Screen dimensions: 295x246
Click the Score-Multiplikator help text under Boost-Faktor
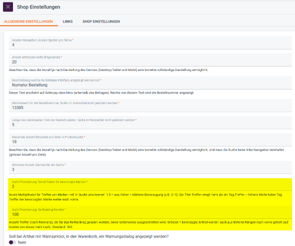coord(146,197)
